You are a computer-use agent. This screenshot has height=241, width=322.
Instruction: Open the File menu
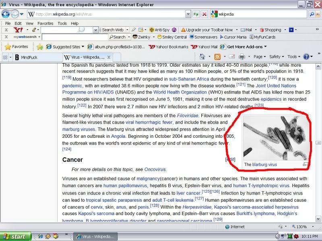(x=8, y=23)
